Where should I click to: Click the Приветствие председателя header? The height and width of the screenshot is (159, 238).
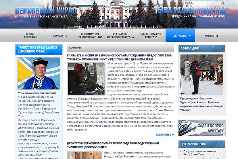click(39, 50)
